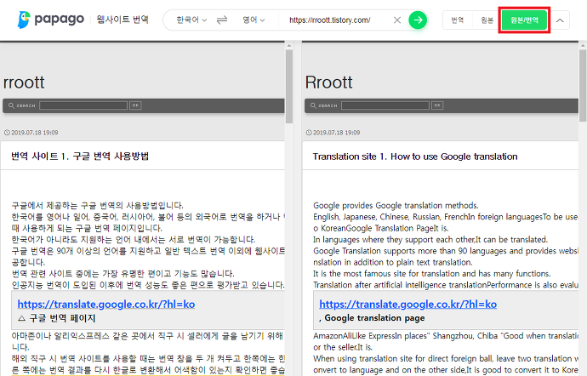Click the left pane timestamp 2019.07.18 19:09
Screen dimensions: 587x376
tap(34, 133)
